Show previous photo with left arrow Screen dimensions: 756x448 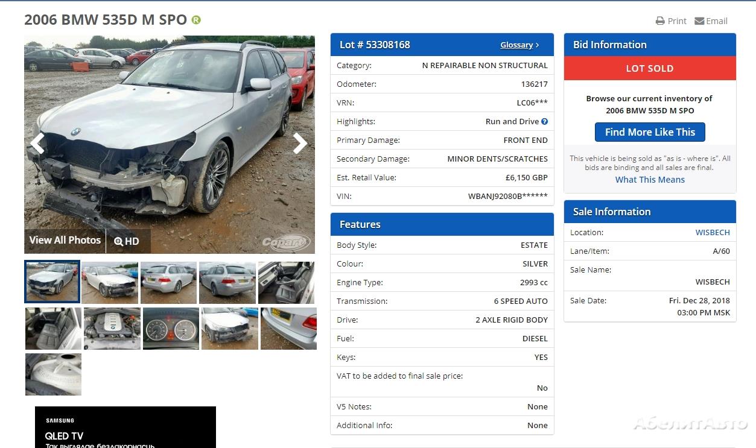[37, 144]
